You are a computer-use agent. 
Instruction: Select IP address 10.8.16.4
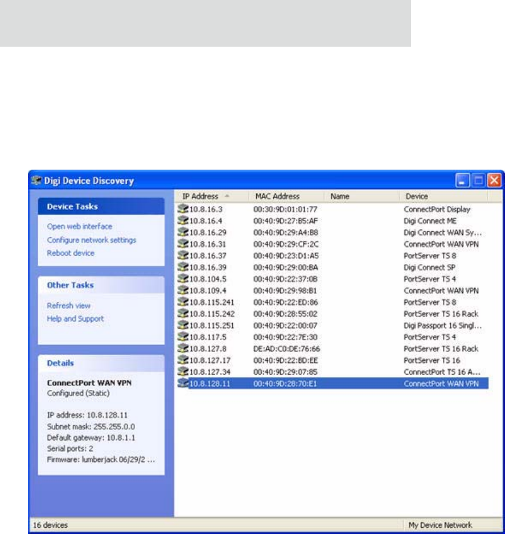[206, 221]
